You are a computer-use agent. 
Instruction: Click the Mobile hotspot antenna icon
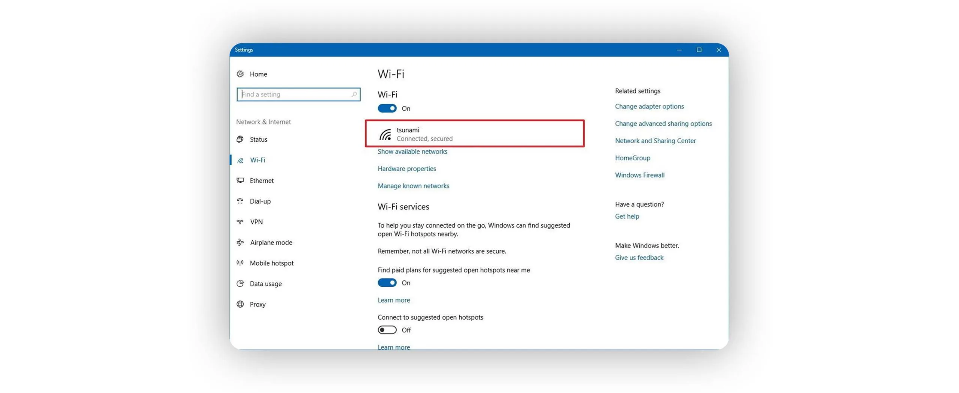pyautogui.click(x=240, y=263)
